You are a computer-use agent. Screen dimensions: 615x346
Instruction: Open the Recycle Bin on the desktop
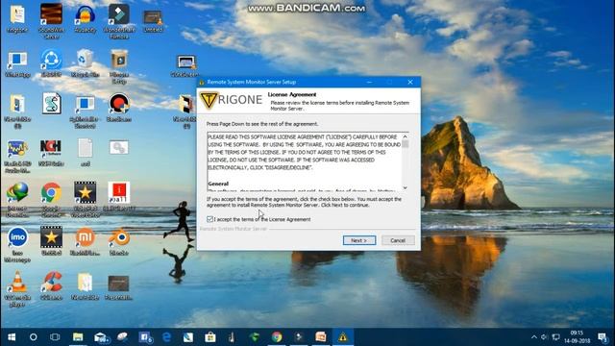86,62
